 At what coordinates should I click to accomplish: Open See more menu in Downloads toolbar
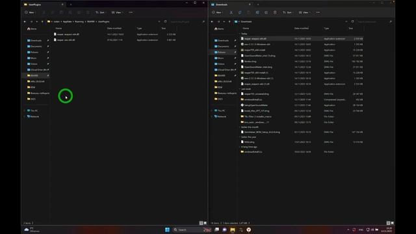click(x=318, y=12)
